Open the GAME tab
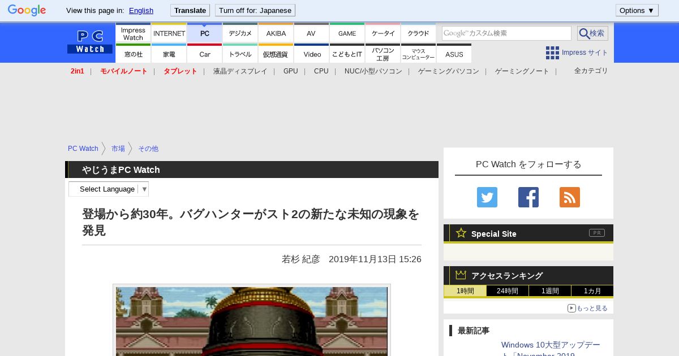 (x=347, y=33)
